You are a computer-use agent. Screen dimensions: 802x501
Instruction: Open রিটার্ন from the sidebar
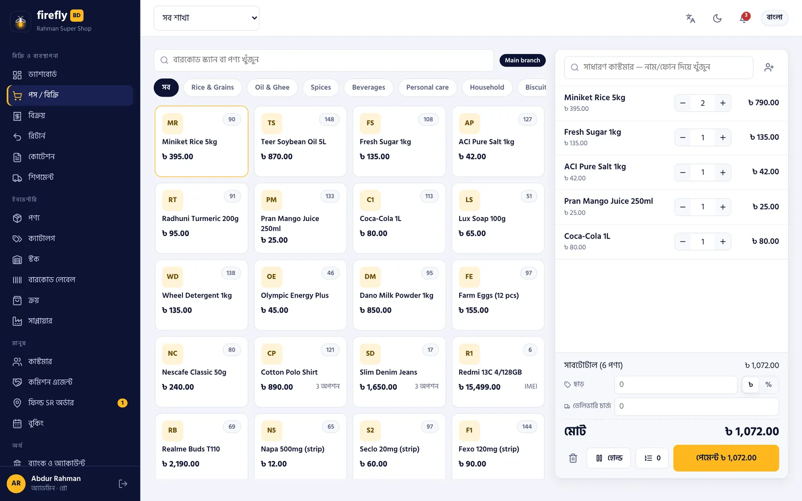[70, 136]
